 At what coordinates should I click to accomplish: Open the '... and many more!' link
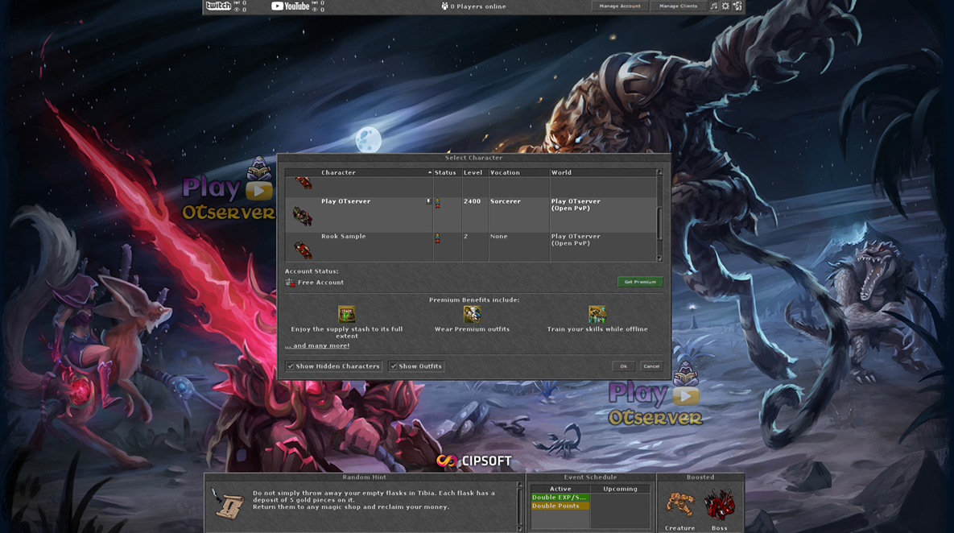point(317,345)
